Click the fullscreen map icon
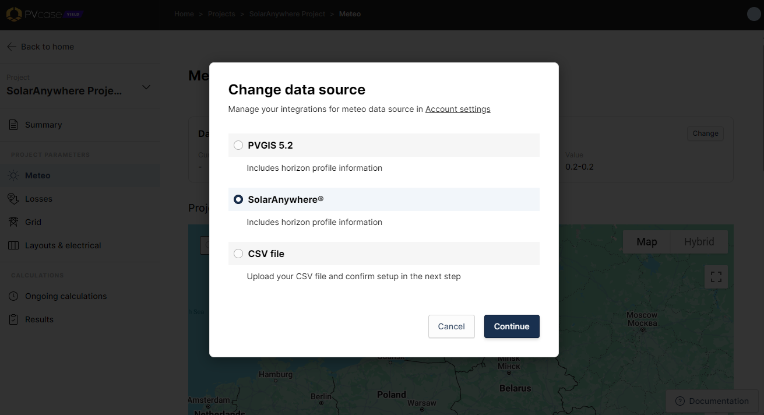This screenshot has width=764, height=415. click(x=716, y=277)
